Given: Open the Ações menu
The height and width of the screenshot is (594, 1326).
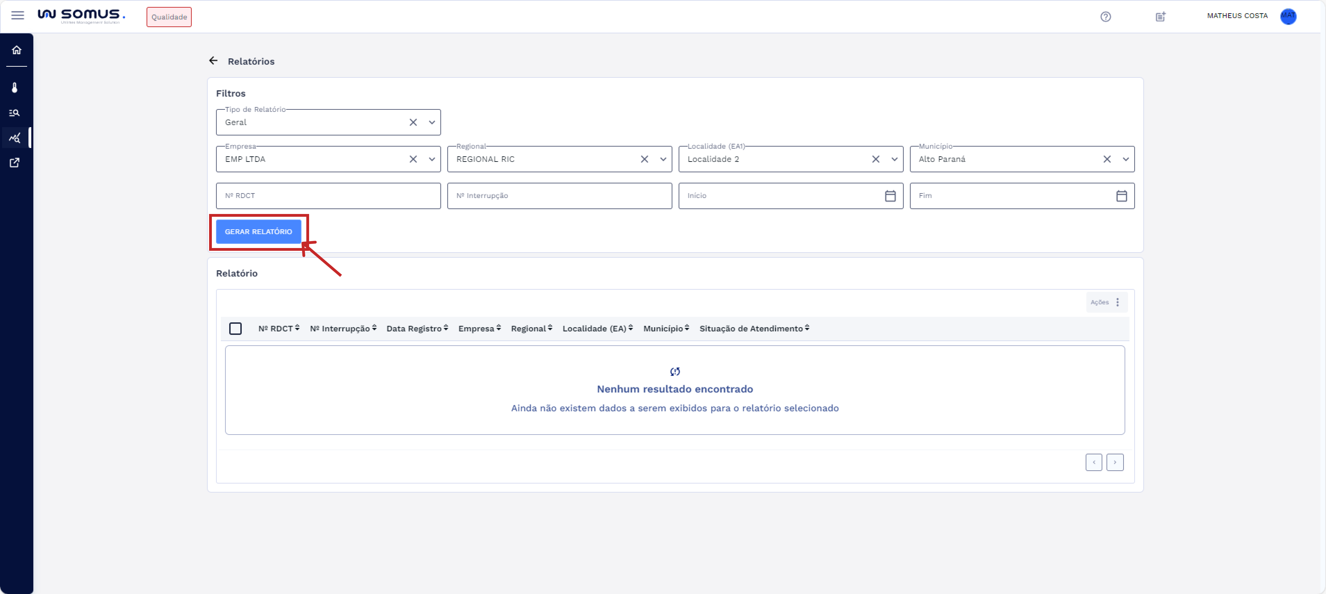Looking at the screenshot, I should (1106, 302).
